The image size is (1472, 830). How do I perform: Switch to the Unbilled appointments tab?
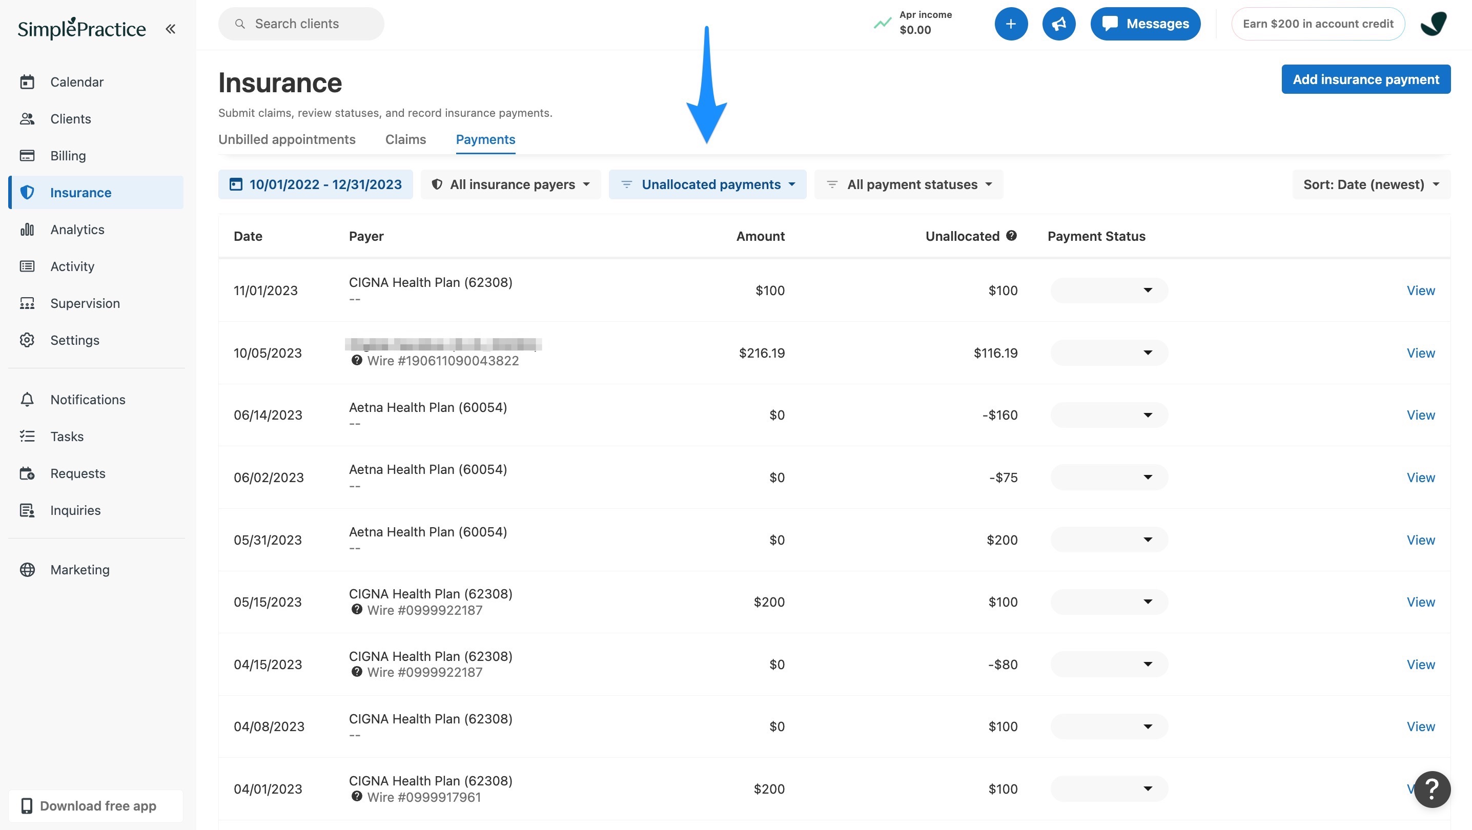(287, 139)
